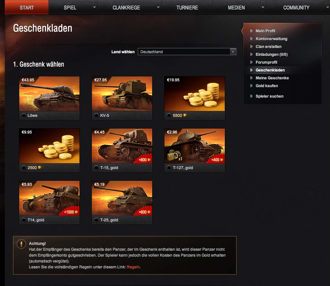Viewport: 330px width, 286px height.
Task: Click the +600 gold badge on T-25
Action: [144, 212]
